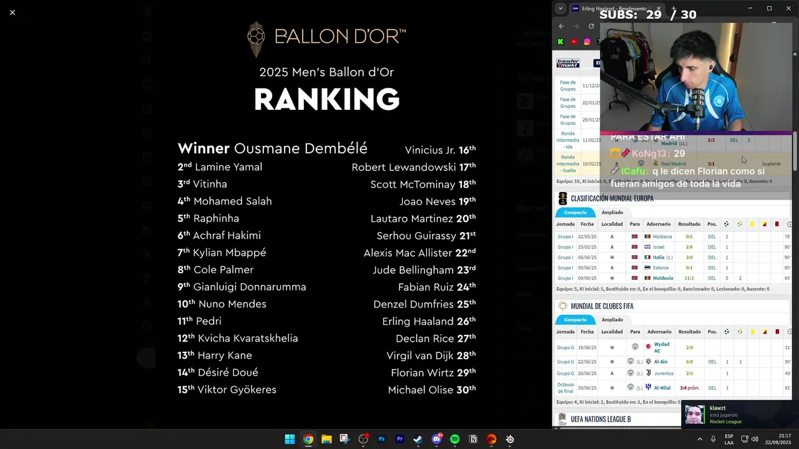This screenshot has height=449, width=799.
Task: Click the microphone tray icon
Action: coord(713,439)
